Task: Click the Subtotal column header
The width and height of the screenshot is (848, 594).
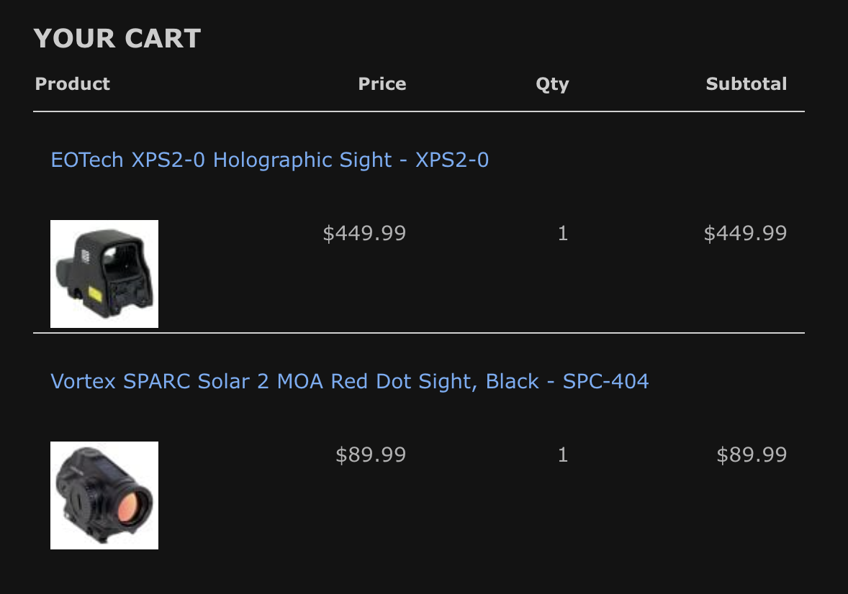Action: 746,84
